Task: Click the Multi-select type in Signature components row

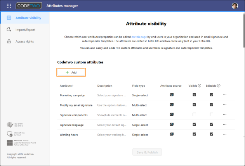Action: coord(139,115)
